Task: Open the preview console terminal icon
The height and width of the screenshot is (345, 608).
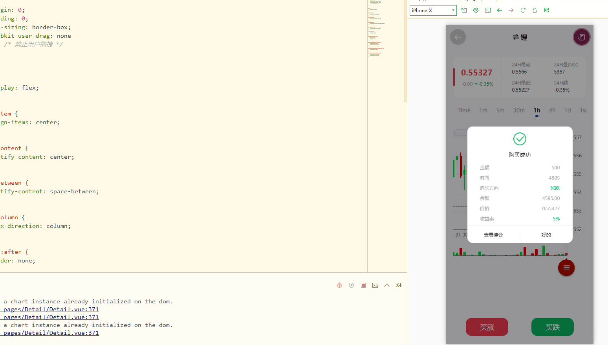Action: coord(487,10)
